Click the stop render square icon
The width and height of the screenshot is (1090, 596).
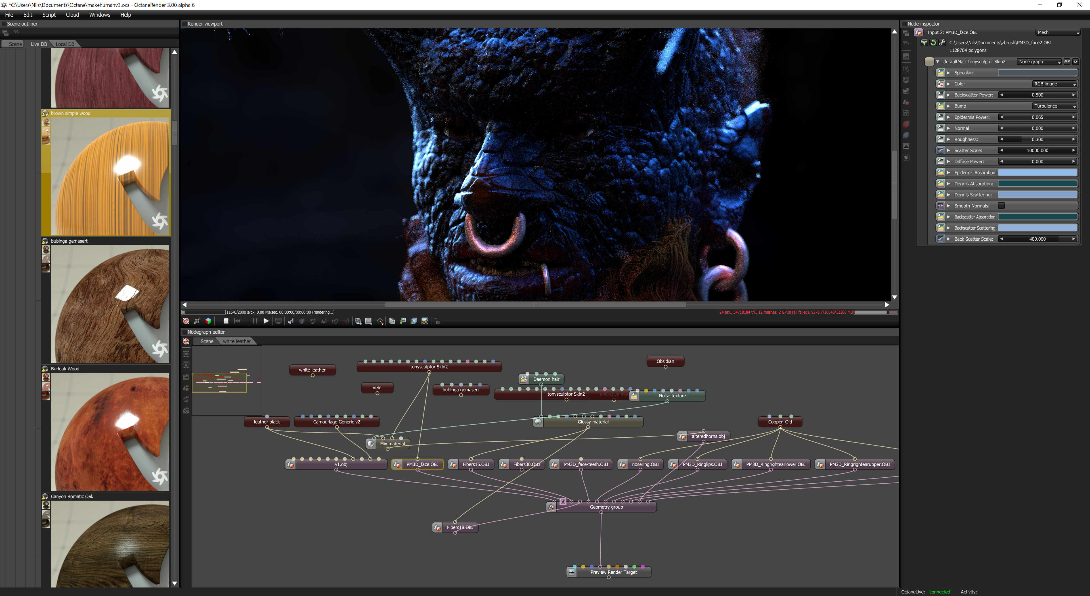[226, 321]
